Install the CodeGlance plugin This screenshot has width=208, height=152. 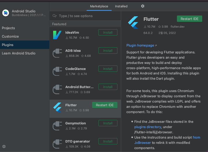[108, 69]
